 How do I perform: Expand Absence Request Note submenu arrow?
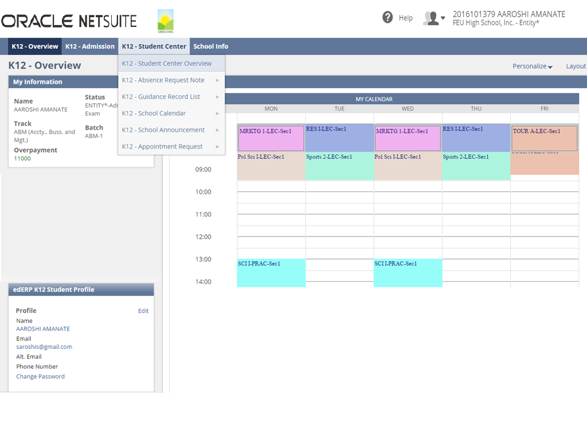pos(217,80)
